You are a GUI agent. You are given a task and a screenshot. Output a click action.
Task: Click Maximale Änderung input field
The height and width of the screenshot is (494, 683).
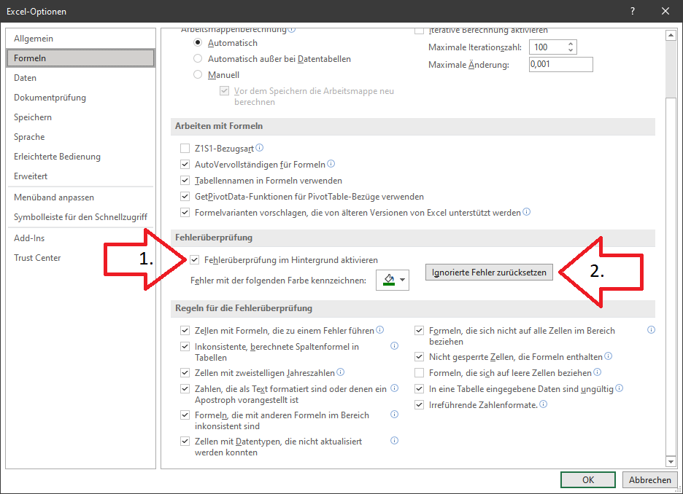pos(560,64)
